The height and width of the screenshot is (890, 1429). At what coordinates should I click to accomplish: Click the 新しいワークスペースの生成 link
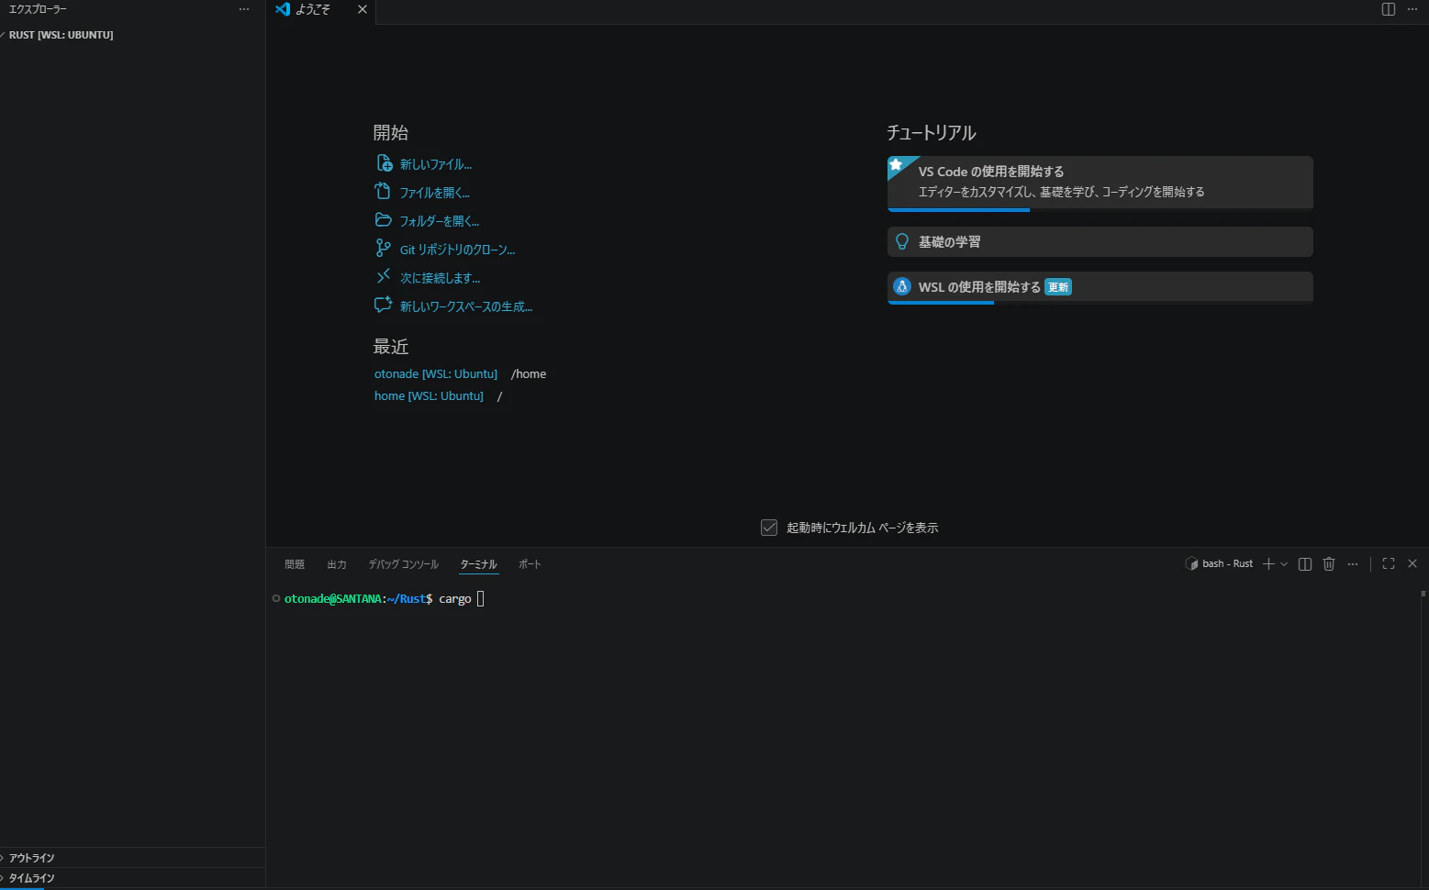(x=466, y=306)
